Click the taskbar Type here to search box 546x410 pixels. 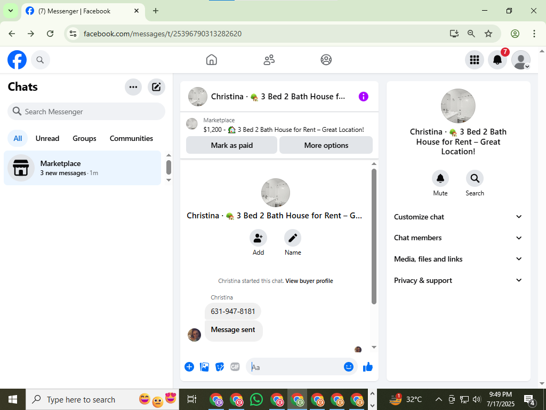point(102,399)
